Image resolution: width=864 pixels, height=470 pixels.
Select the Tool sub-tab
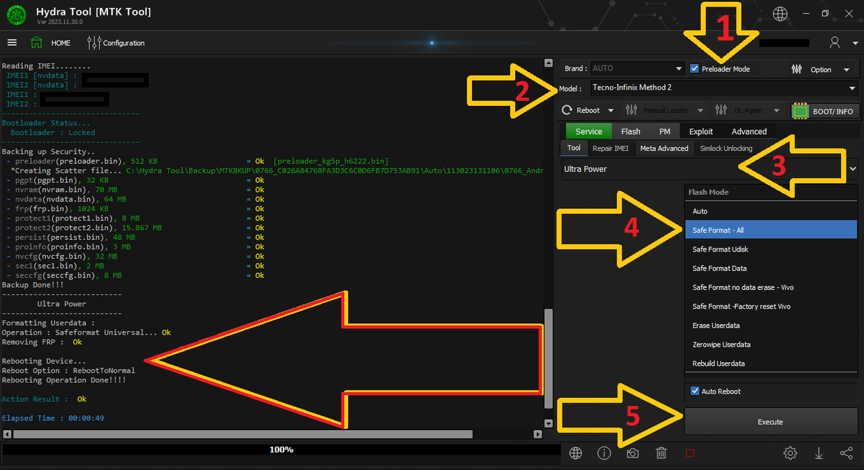(574, 148)
